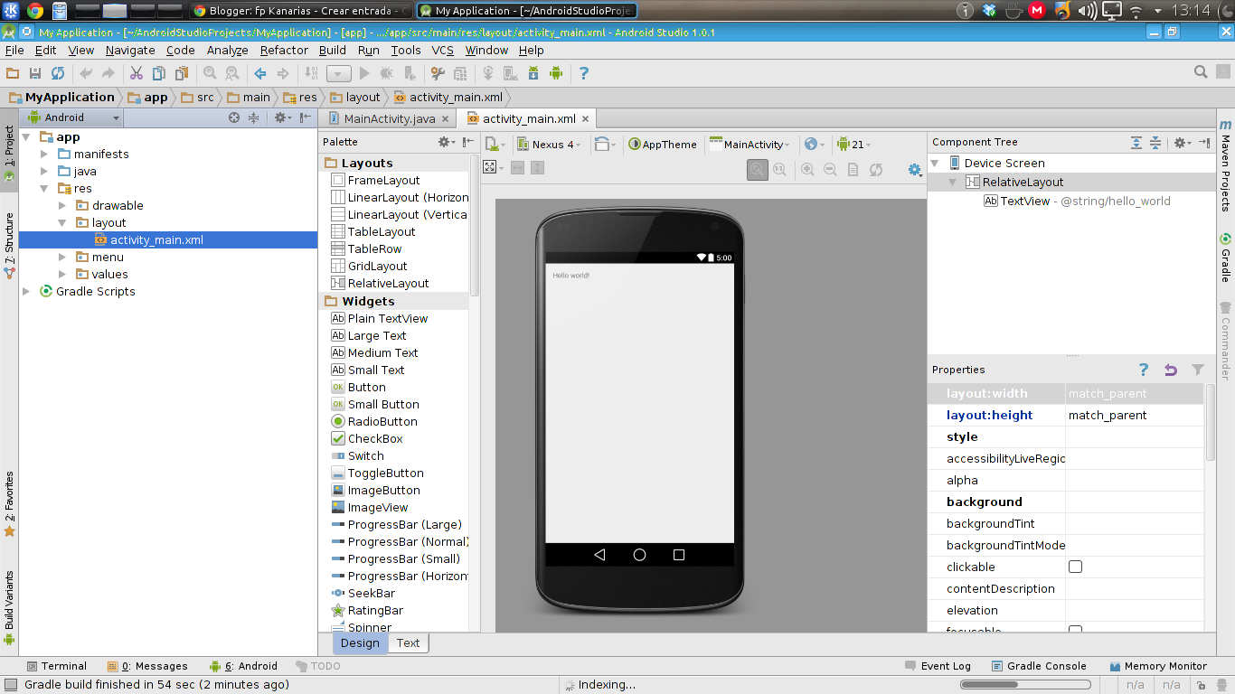Switch to the Text tab of the layout editor
This screenshot has height=694, width=1235.
[408, 642]
